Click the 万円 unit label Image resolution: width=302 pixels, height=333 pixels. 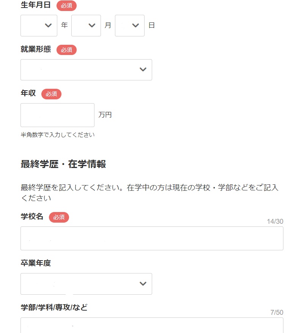click(105, 115)
